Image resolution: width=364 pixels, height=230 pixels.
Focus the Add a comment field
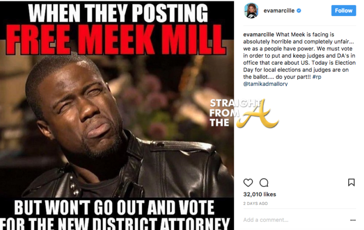[295, 220]
